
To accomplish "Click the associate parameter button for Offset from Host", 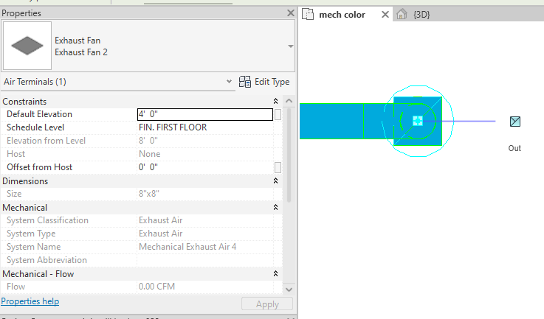I will pos(278,167).
